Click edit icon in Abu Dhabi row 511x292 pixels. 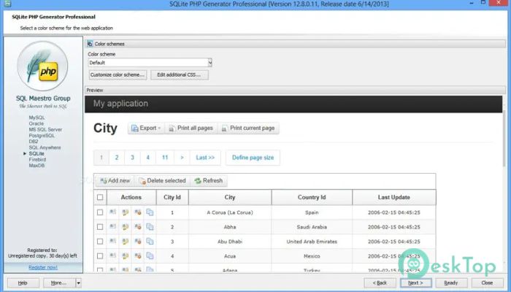pos(125,242)
